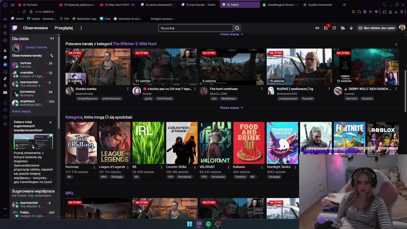Open browser history clock icon
Image resolution: width=407 pixels, height=229 pixels.
(x=5, y=110)
